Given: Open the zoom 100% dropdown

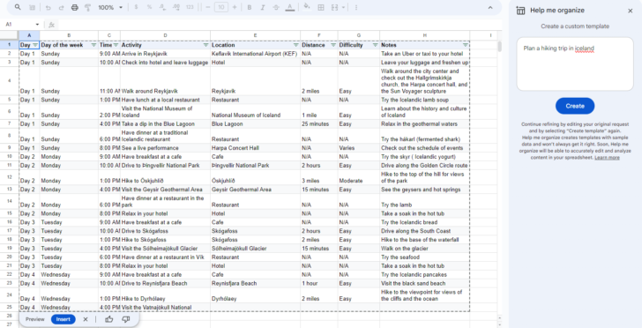Looking at the screenshot, I should 110,7.
